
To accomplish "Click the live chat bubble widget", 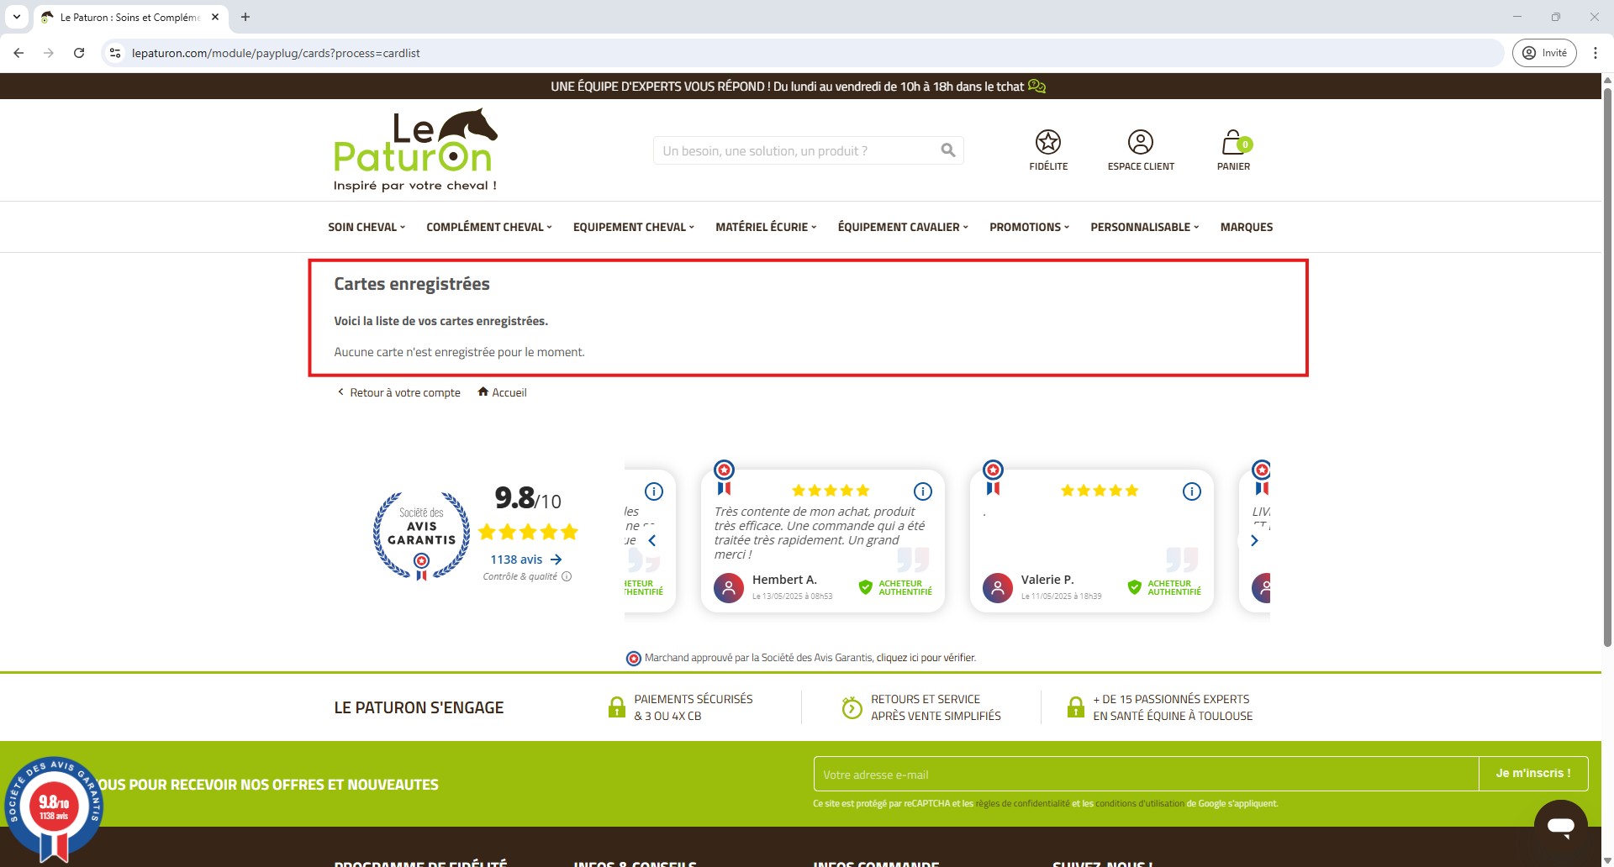I will tap(1560, 826).
